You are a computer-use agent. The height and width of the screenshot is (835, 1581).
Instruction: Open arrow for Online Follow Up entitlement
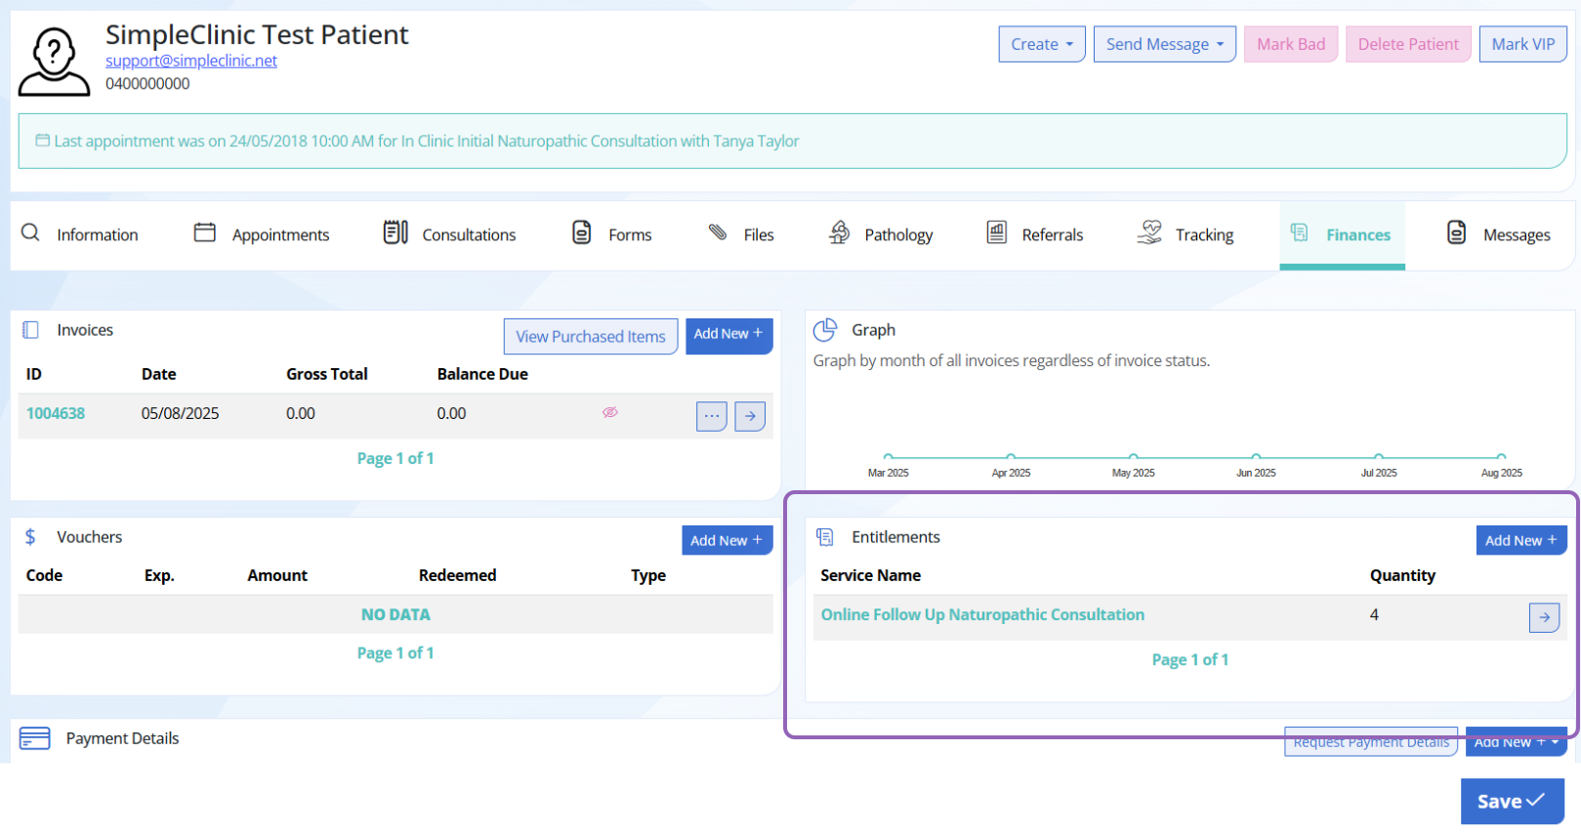click(x=1544, y=617)
